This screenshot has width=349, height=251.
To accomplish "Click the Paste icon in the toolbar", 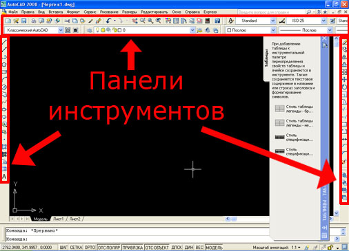I will (83, 21).
